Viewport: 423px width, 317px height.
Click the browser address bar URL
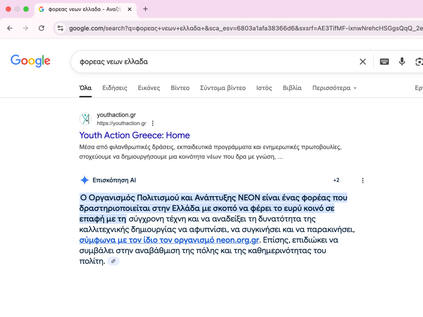(x=245, y=28)
